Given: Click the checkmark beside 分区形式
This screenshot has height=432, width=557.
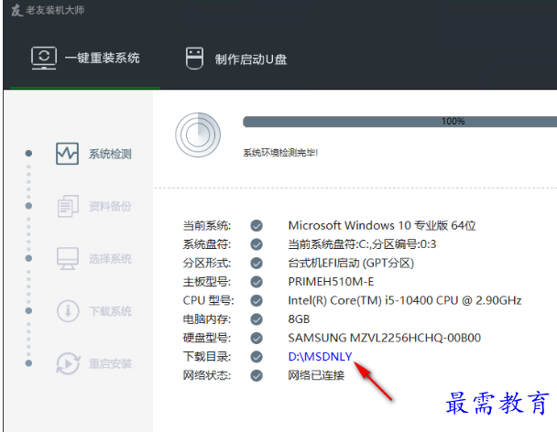Looking at the screenshot, I should (x=257, y=263).
